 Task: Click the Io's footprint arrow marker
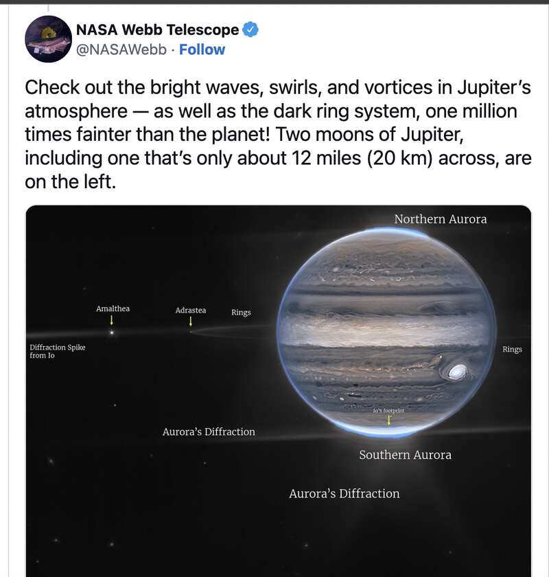click(x=388, y=420)
